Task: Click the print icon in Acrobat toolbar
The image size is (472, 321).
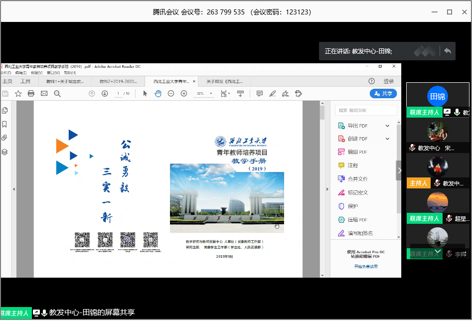Action: 31,94
